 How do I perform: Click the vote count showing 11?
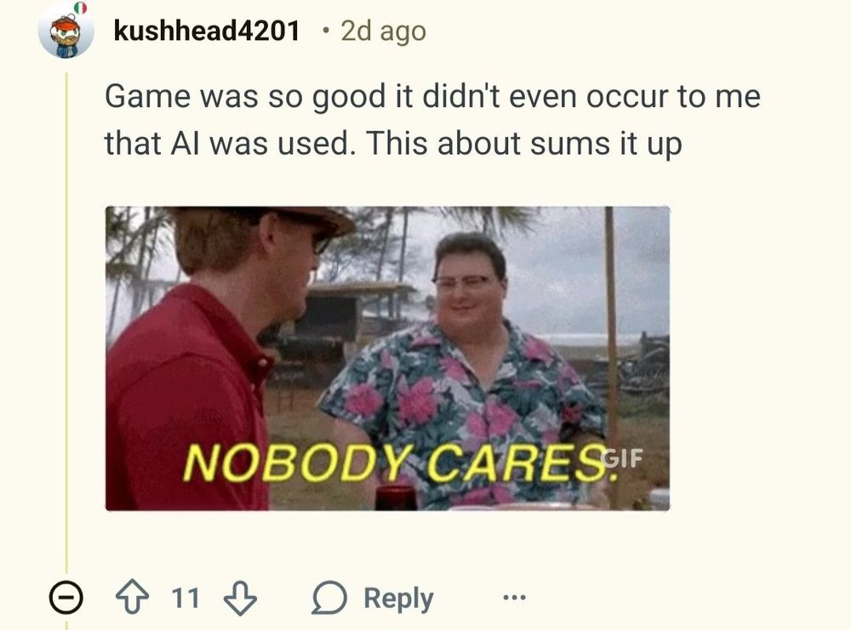[186, 598]
